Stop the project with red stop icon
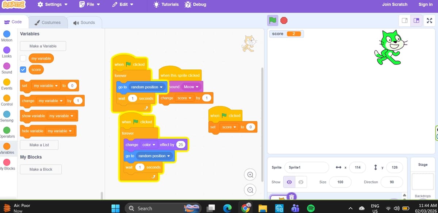 click(x=284, y=20)
